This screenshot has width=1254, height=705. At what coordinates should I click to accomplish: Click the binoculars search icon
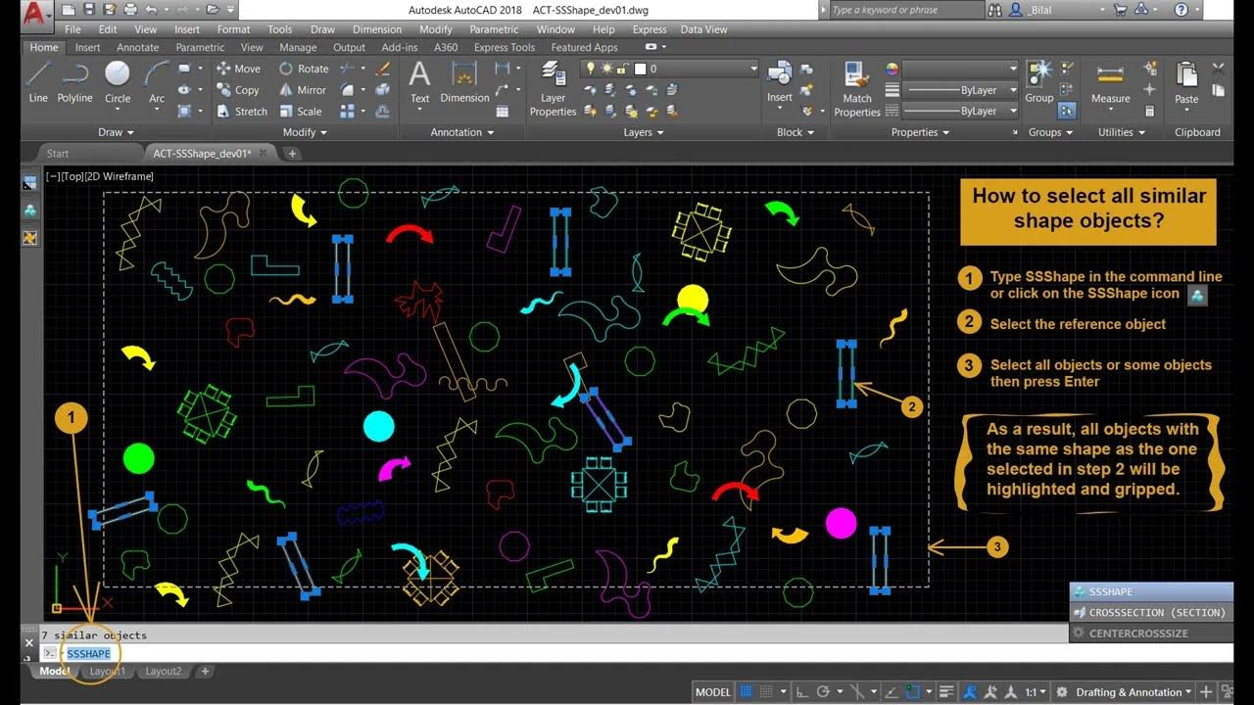click(995, 10)
